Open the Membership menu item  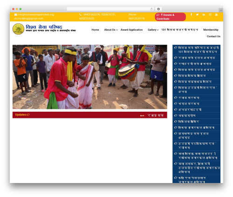[x=211, y=30]
